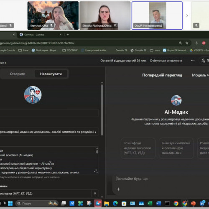Open the Windows Start menu
Screen dimensions: 209x209
point(10,204)
